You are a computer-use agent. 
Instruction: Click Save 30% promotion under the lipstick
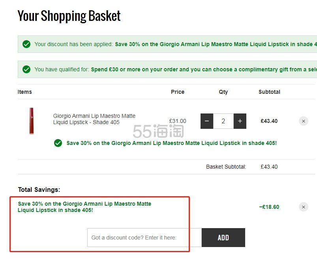click(x=171, y=143)
